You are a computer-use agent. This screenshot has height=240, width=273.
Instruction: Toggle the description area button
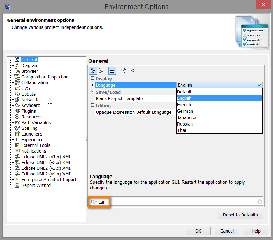tap(112, 71)
